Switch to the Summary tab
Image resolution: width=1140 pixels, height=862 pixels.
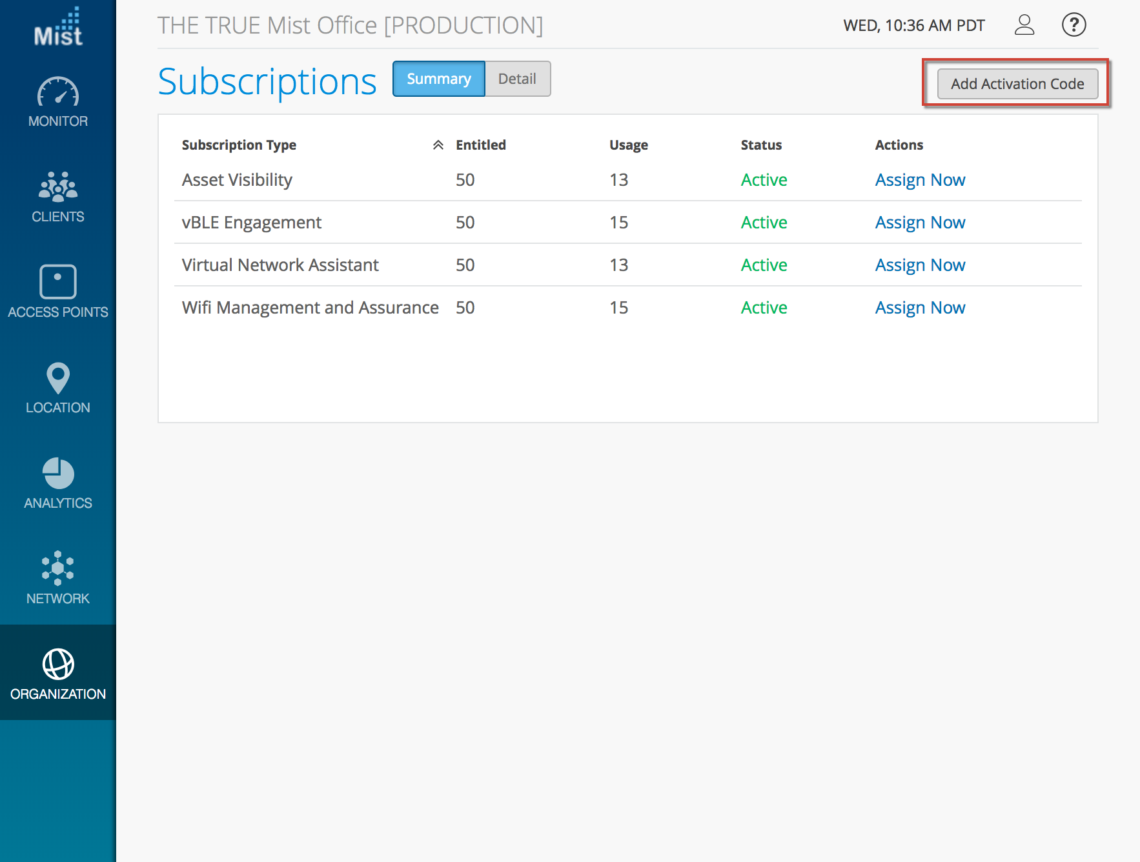(439, 79)
